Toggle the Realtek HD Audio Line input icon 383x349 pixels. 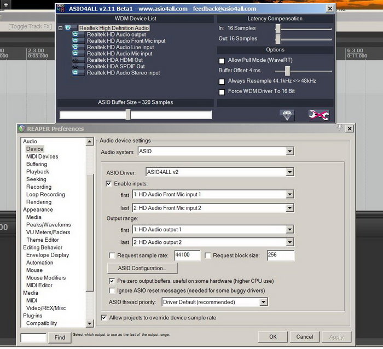point(75,48)
